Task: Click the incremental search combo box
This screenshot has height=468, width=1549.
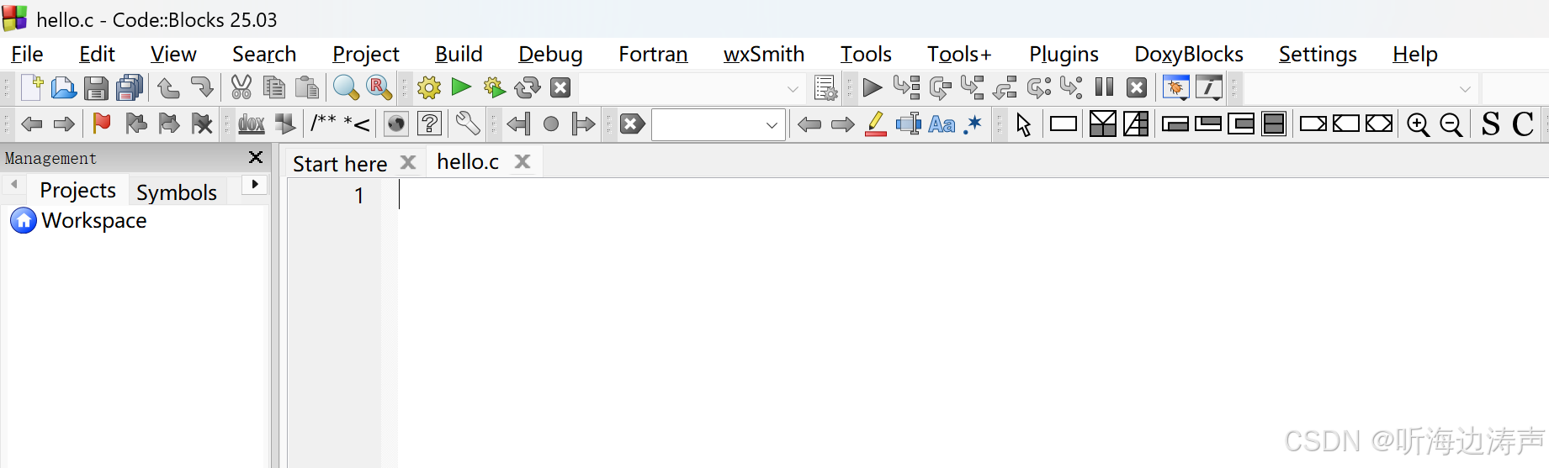Action: 719,125
